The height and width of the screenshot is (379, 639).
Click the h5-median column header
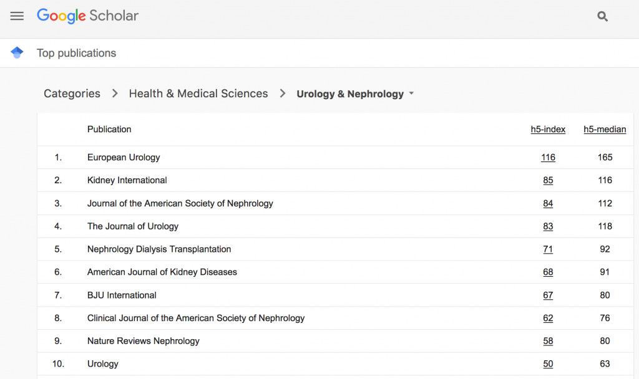click(x=605, y=130)
